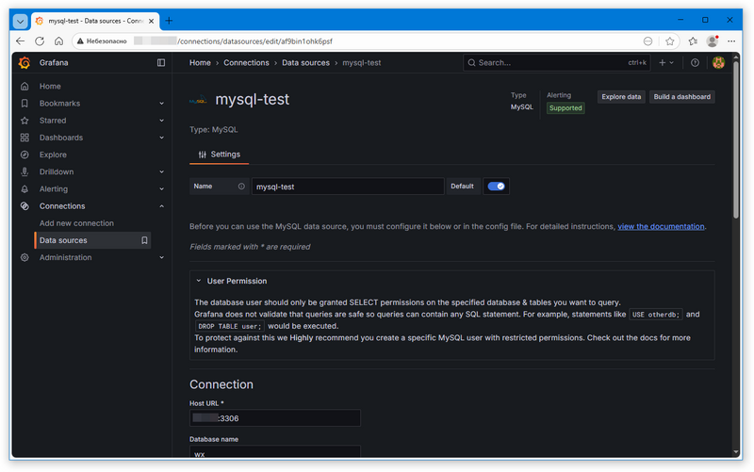
Task: Click the Connections sidebar icon
Action: 25,206
